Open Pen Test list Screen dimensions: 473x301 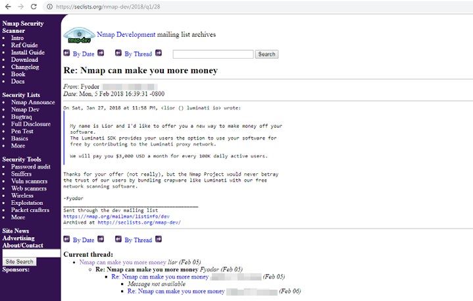click(x=22, y=131)
